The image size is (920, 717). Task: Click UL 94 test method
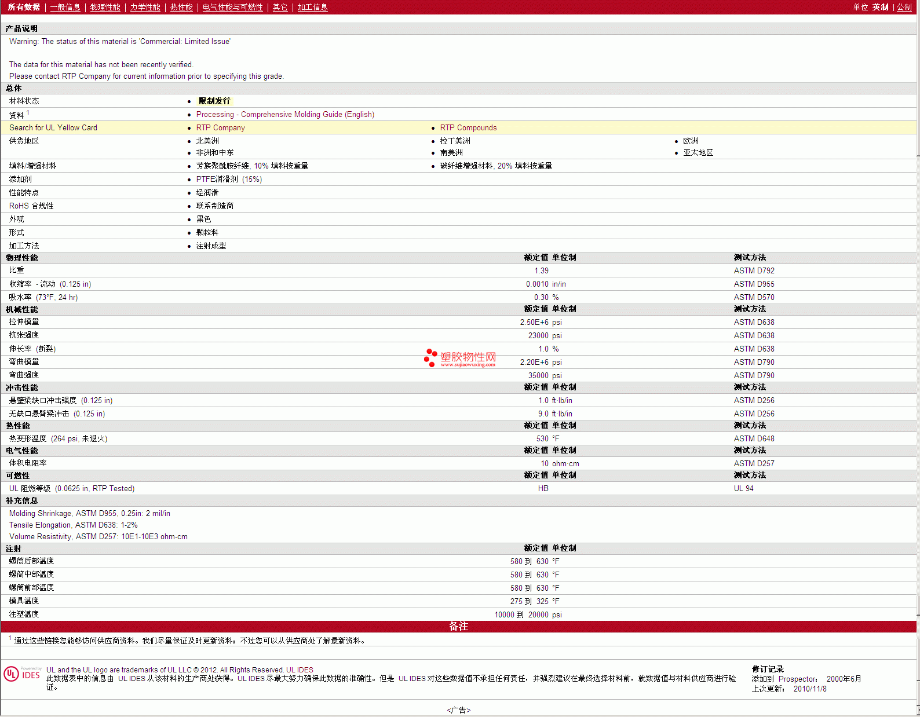pos(743,488)
